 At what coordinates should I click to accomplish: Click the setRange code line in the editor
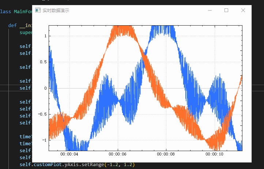77,165
